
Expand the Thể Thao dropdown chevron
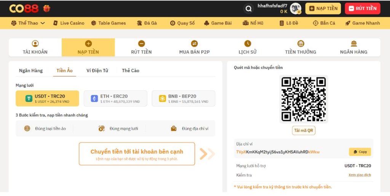click(x=43, y=23)
